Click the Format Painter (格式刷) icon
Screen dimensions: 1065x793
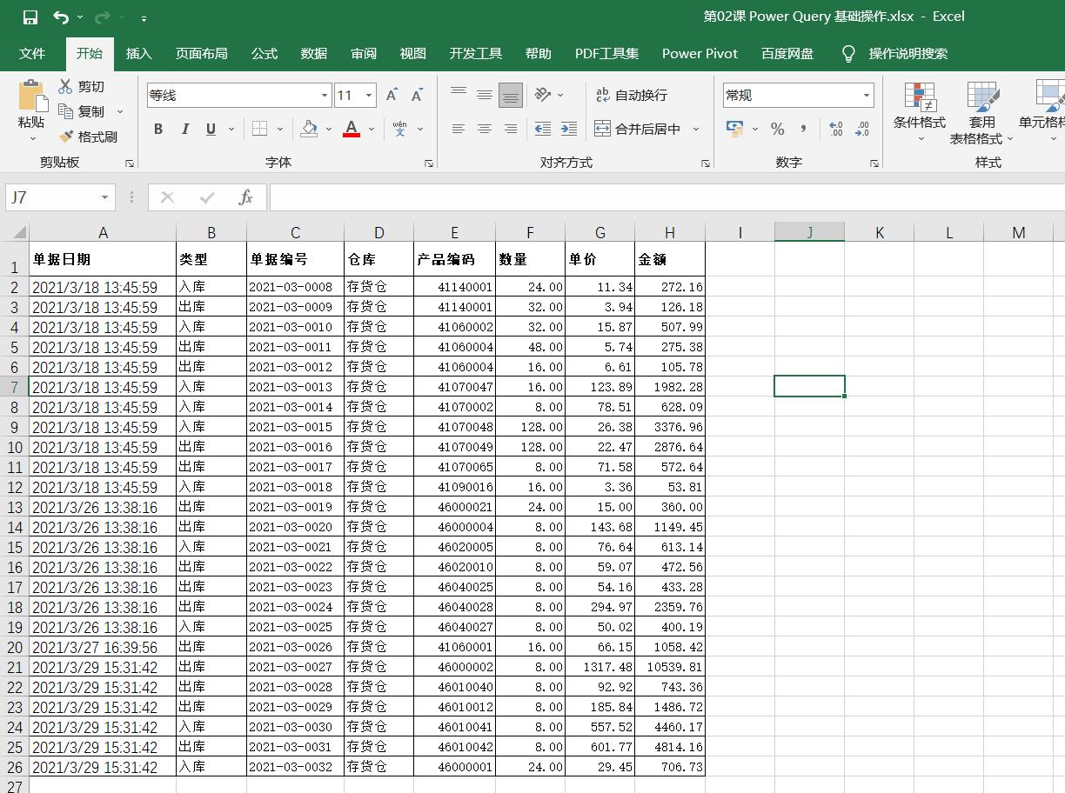[66, 137]
